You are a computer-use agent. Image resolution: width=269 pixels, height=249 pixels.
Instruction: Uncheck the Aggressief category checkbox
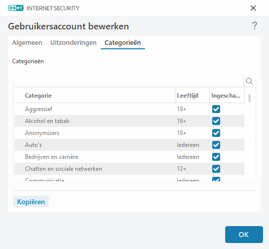click(x=216, y=109)
